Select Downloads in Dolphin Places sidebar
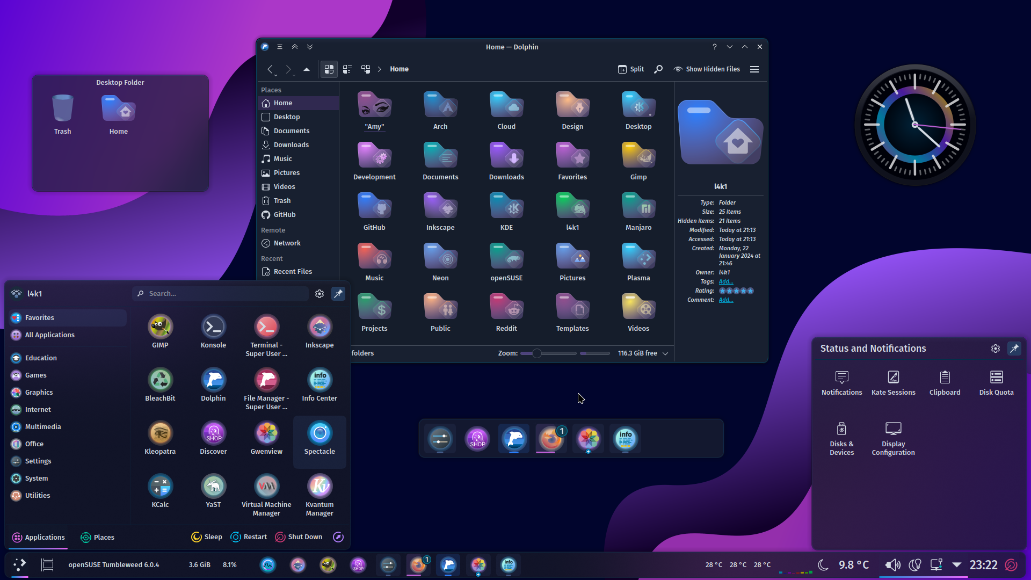The width and height of the screenshot is (1031, 580). [x=299, y=145]
